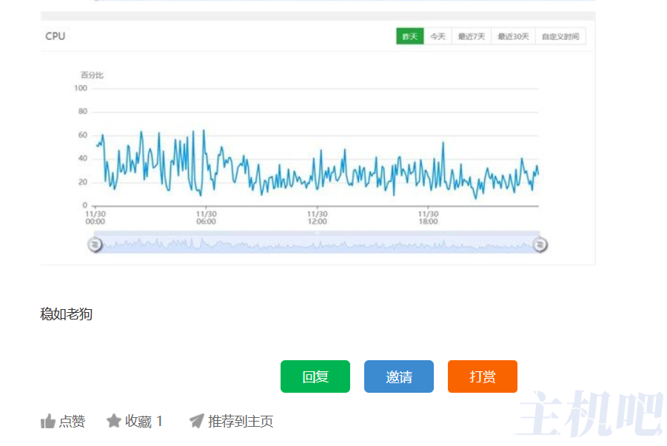Click the 11/30 18:00 axis label
Viewport: 667px width, 446px height.
(x=428, y=217)
